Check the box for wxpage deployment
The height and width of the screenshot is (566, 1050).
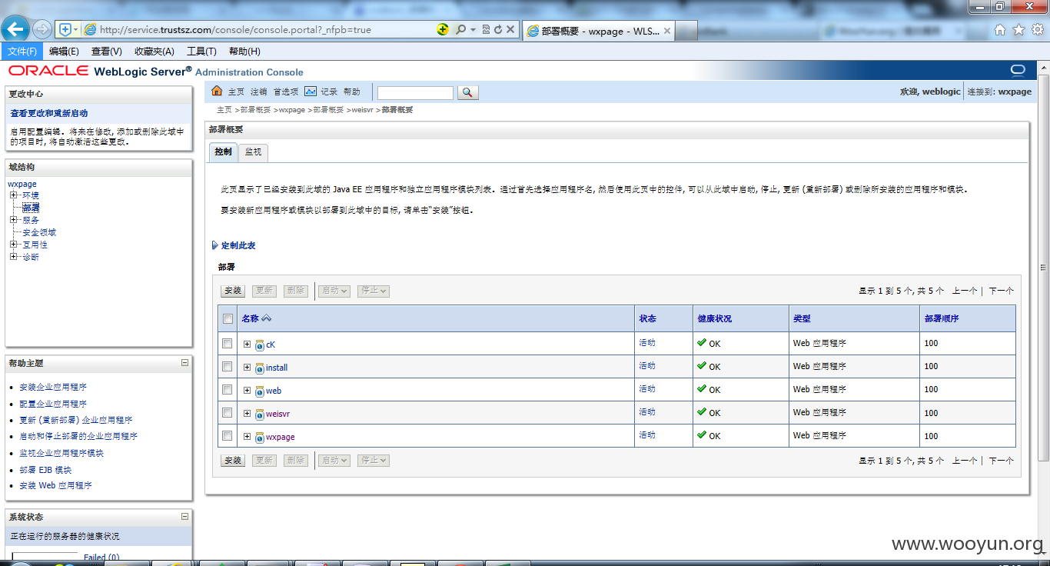(227, 435)
